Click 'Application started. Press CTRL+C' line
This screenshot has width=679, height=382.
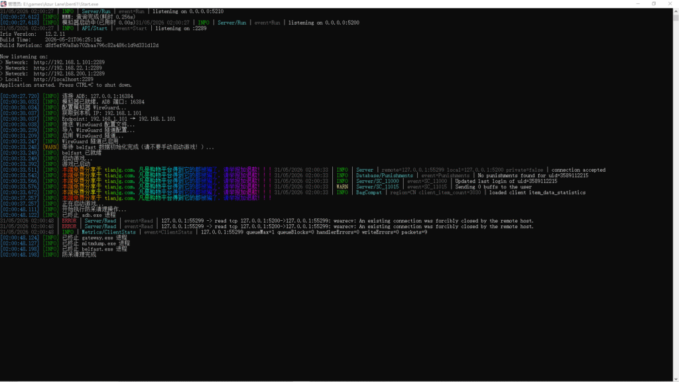pos(66,84)
